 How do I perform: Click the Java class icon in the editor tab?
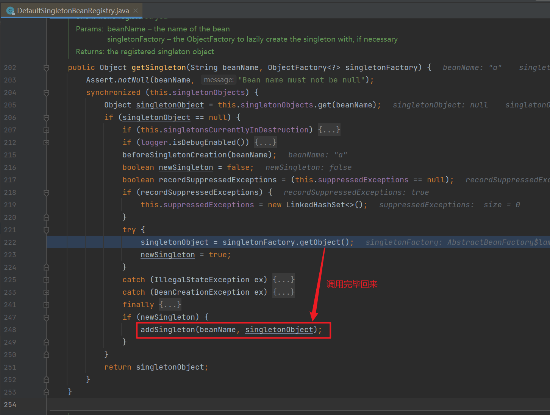pyautogui.click(x=10, y=11)
